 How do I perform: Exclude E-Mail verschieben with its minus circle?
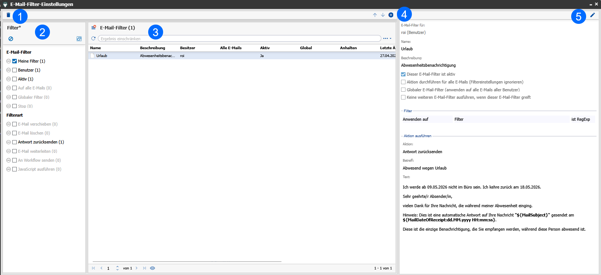tap(9, 124)
